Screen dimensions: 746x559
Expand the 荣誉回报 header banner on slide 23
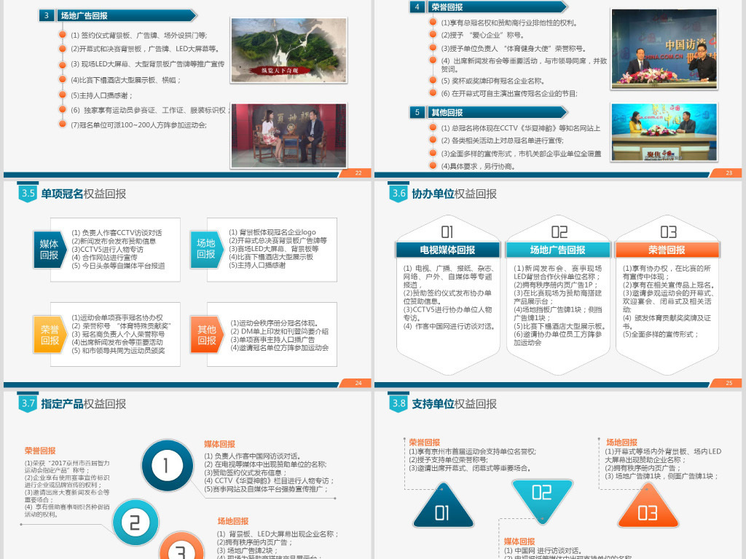pyautogui.click(x=450, y=8)
